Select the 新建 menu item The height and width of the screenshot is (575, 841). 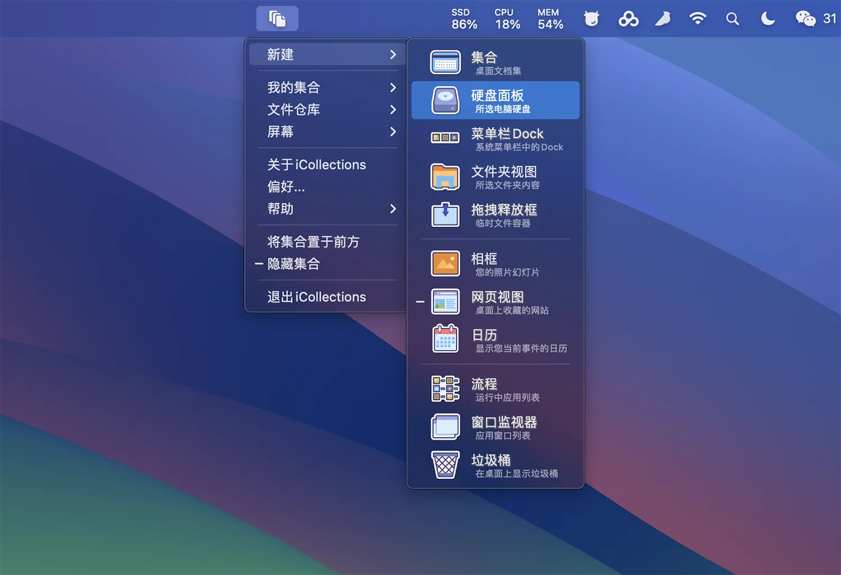(327, 54)
